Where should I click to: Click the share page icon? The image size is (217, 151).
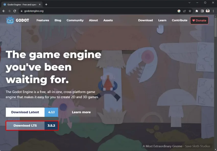pos(184,11)
